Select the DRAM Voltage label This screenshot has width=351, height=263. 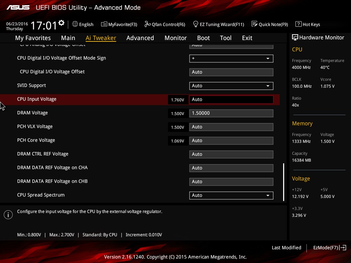(33, 113)
